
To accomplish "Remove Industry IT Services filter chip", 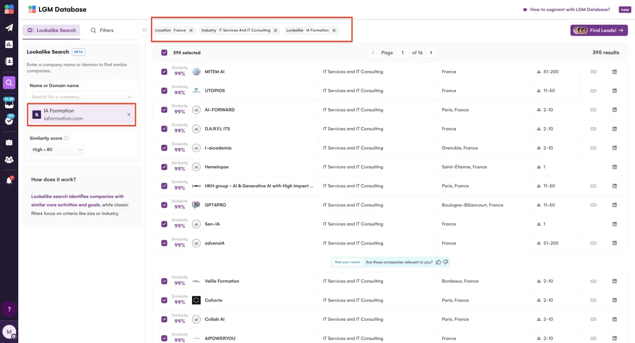I will coord(275,30).
